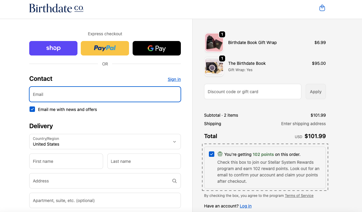Click the Log in link
The height and width of the screenshot is (212, 362).
246,206
